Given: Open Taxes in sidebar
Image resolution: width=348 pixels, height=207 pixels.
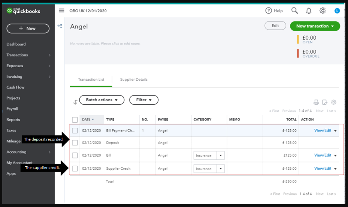Looking at the screenshot, I should click(11, 130).
